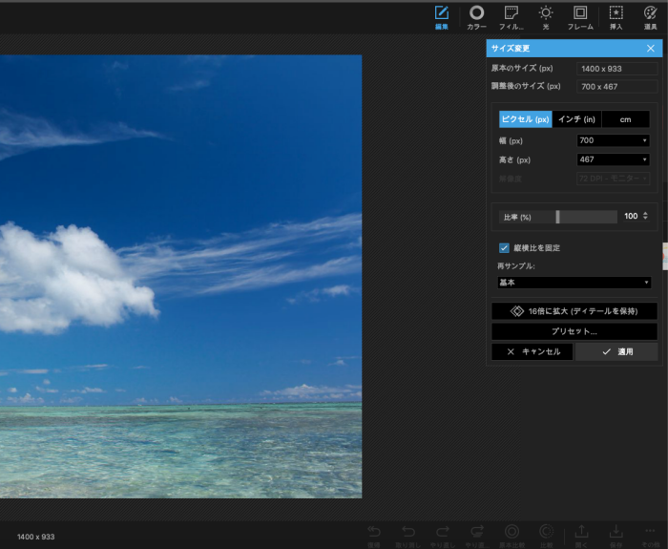
Task: Open the 光 (Light) sun icon
Action: [545, 13]
